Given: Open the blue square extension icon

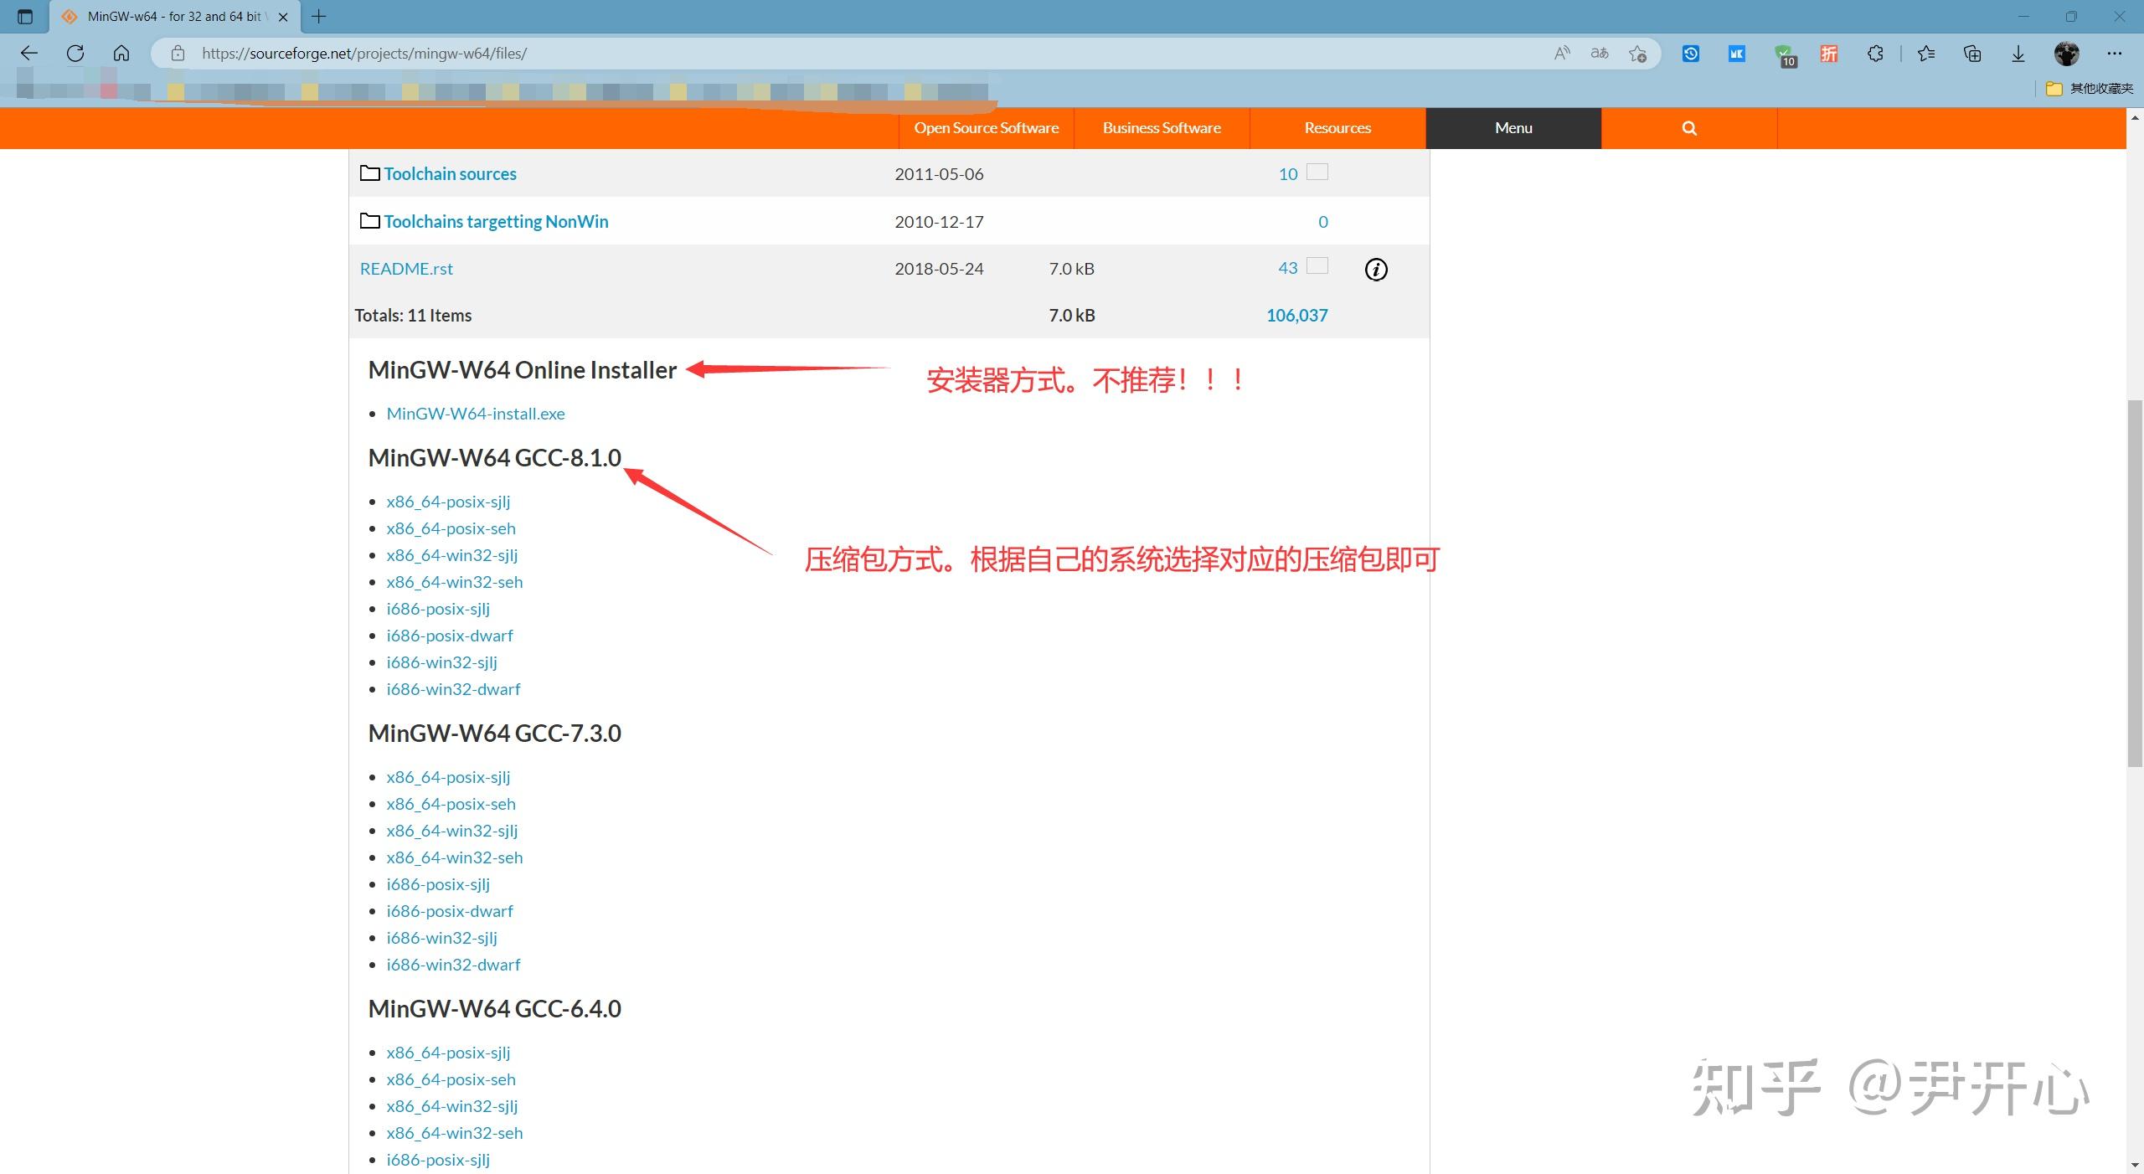Looking at the screenshot, I should tap(1737, 54).
